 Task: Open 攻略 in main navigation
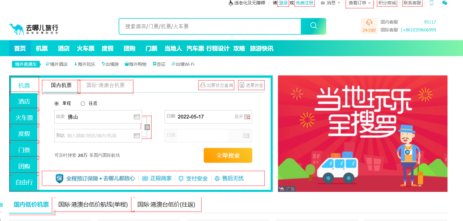tap(239, 48)
